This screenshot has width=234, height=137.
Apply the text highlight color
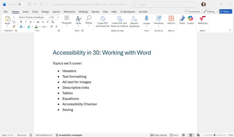[29, 26]
